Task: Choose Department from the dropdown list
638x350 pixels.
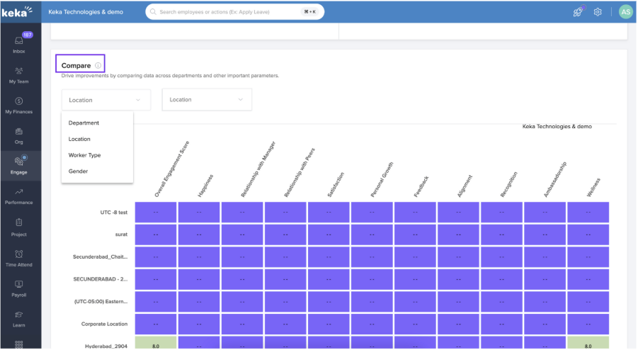Action: coord(84,123)
